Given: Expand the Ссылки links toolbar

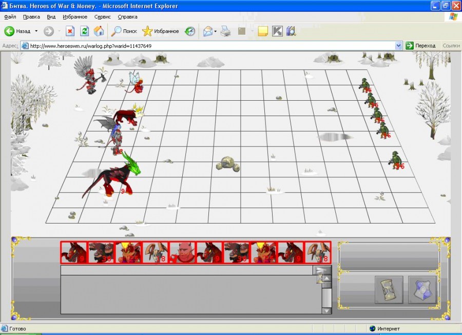Looking at the screenshot, I should coord(451,46).
